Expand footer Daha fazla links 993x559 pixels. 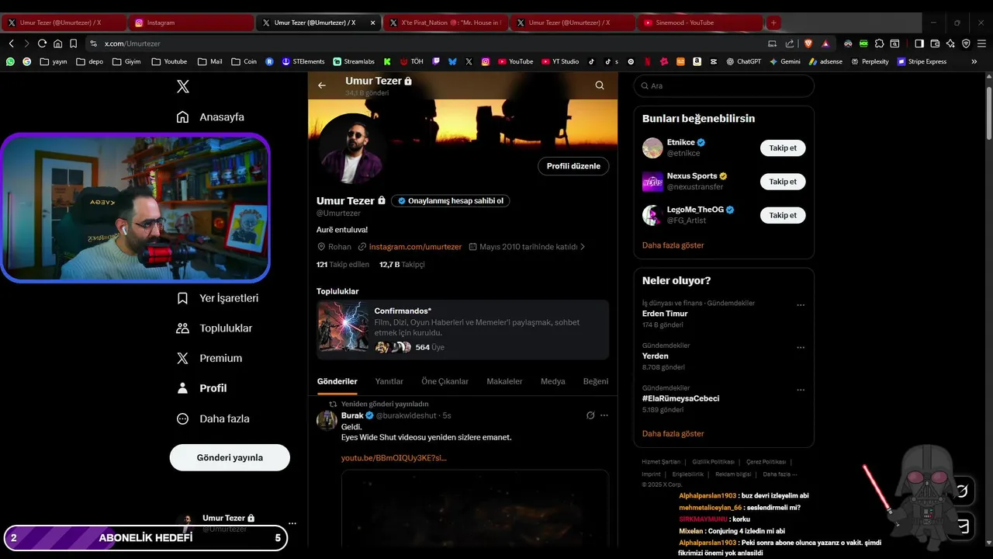click(780, 474)
